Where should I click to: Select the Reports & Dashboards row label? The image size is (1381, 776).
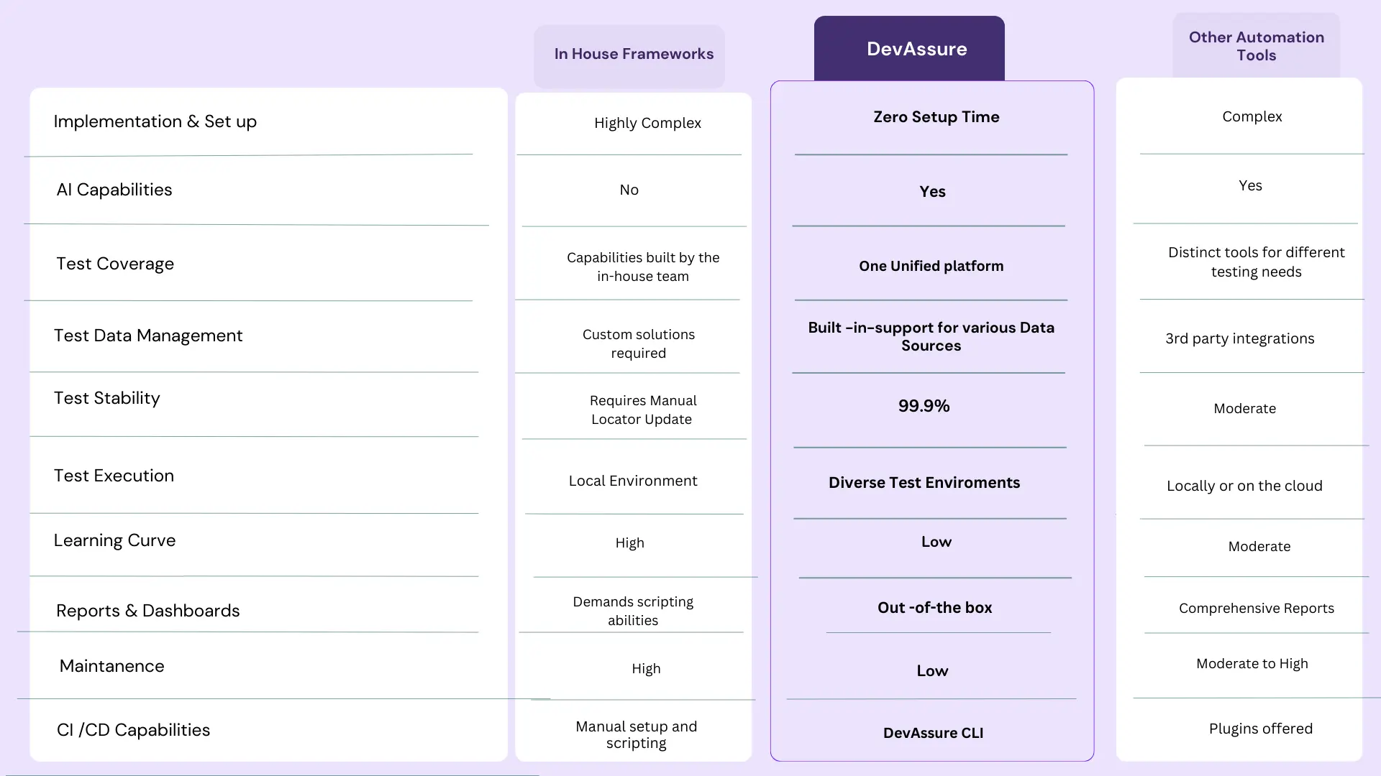(147, 610)
